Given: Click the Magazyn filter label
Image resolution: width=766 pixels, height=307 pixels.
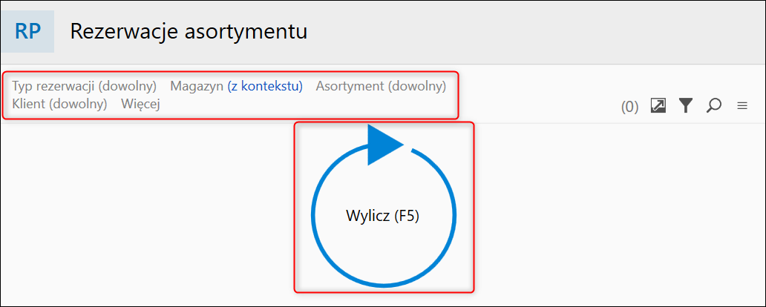Looking at the screenshot, I should tap(197, 86).
